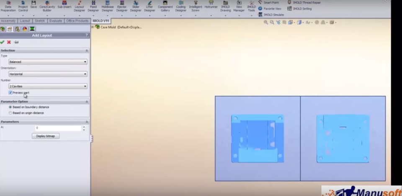Open the Lifter Designer

tap(149, 6)
